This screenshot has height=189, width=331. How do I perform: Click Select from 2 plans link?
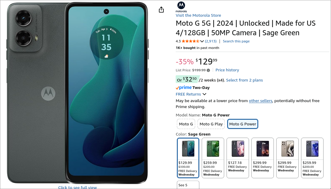[x=245, y=80]
